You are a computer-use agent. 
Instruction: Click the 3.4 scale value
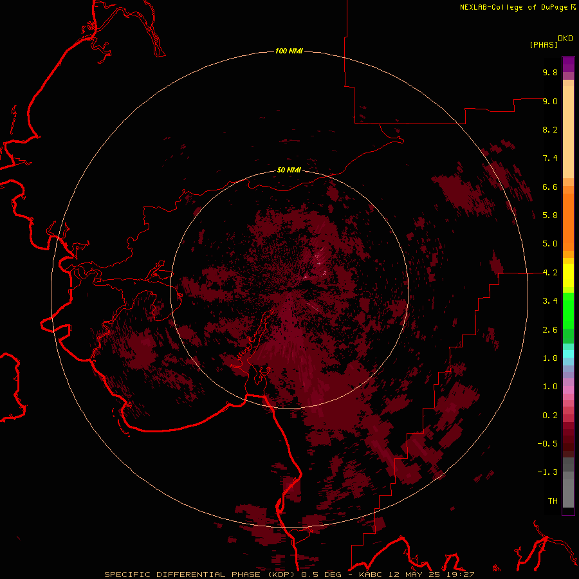550,301
